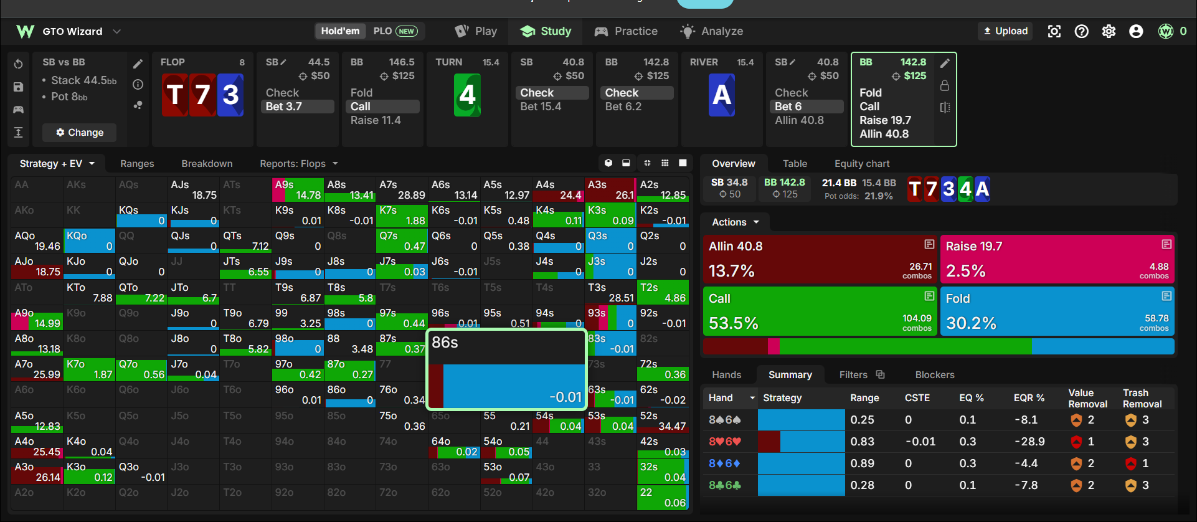Switch game type to Hold'em
Viewport: 1197px width, 522px height.
point(340,31)
